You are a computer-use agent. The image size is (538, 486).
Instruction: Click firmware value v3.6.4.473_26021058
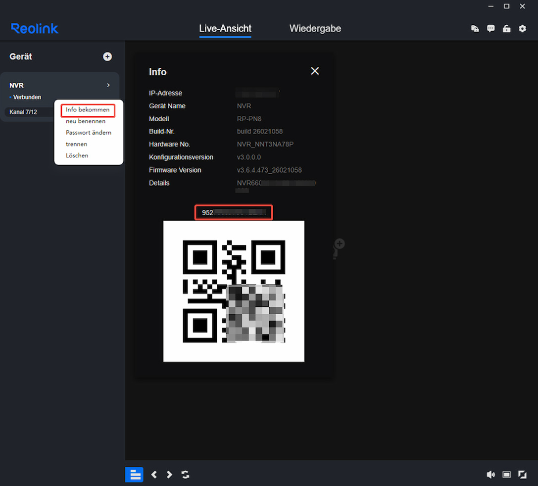269,170
